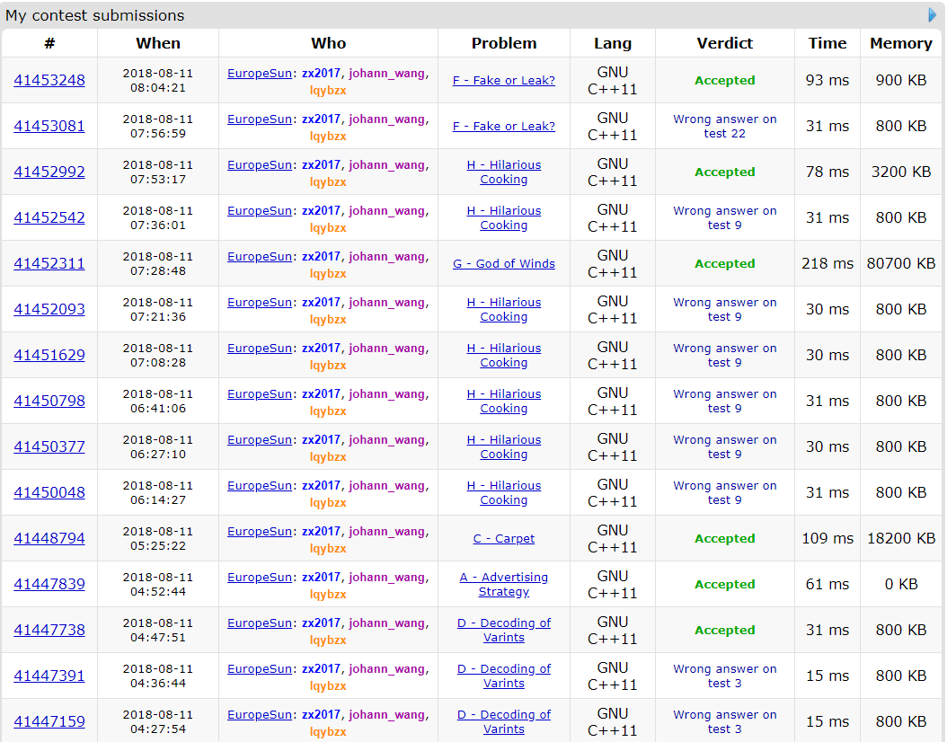The width and height of the screenshot is (947, 742).
Task: Click the Verdict column header
Action: 724,43
